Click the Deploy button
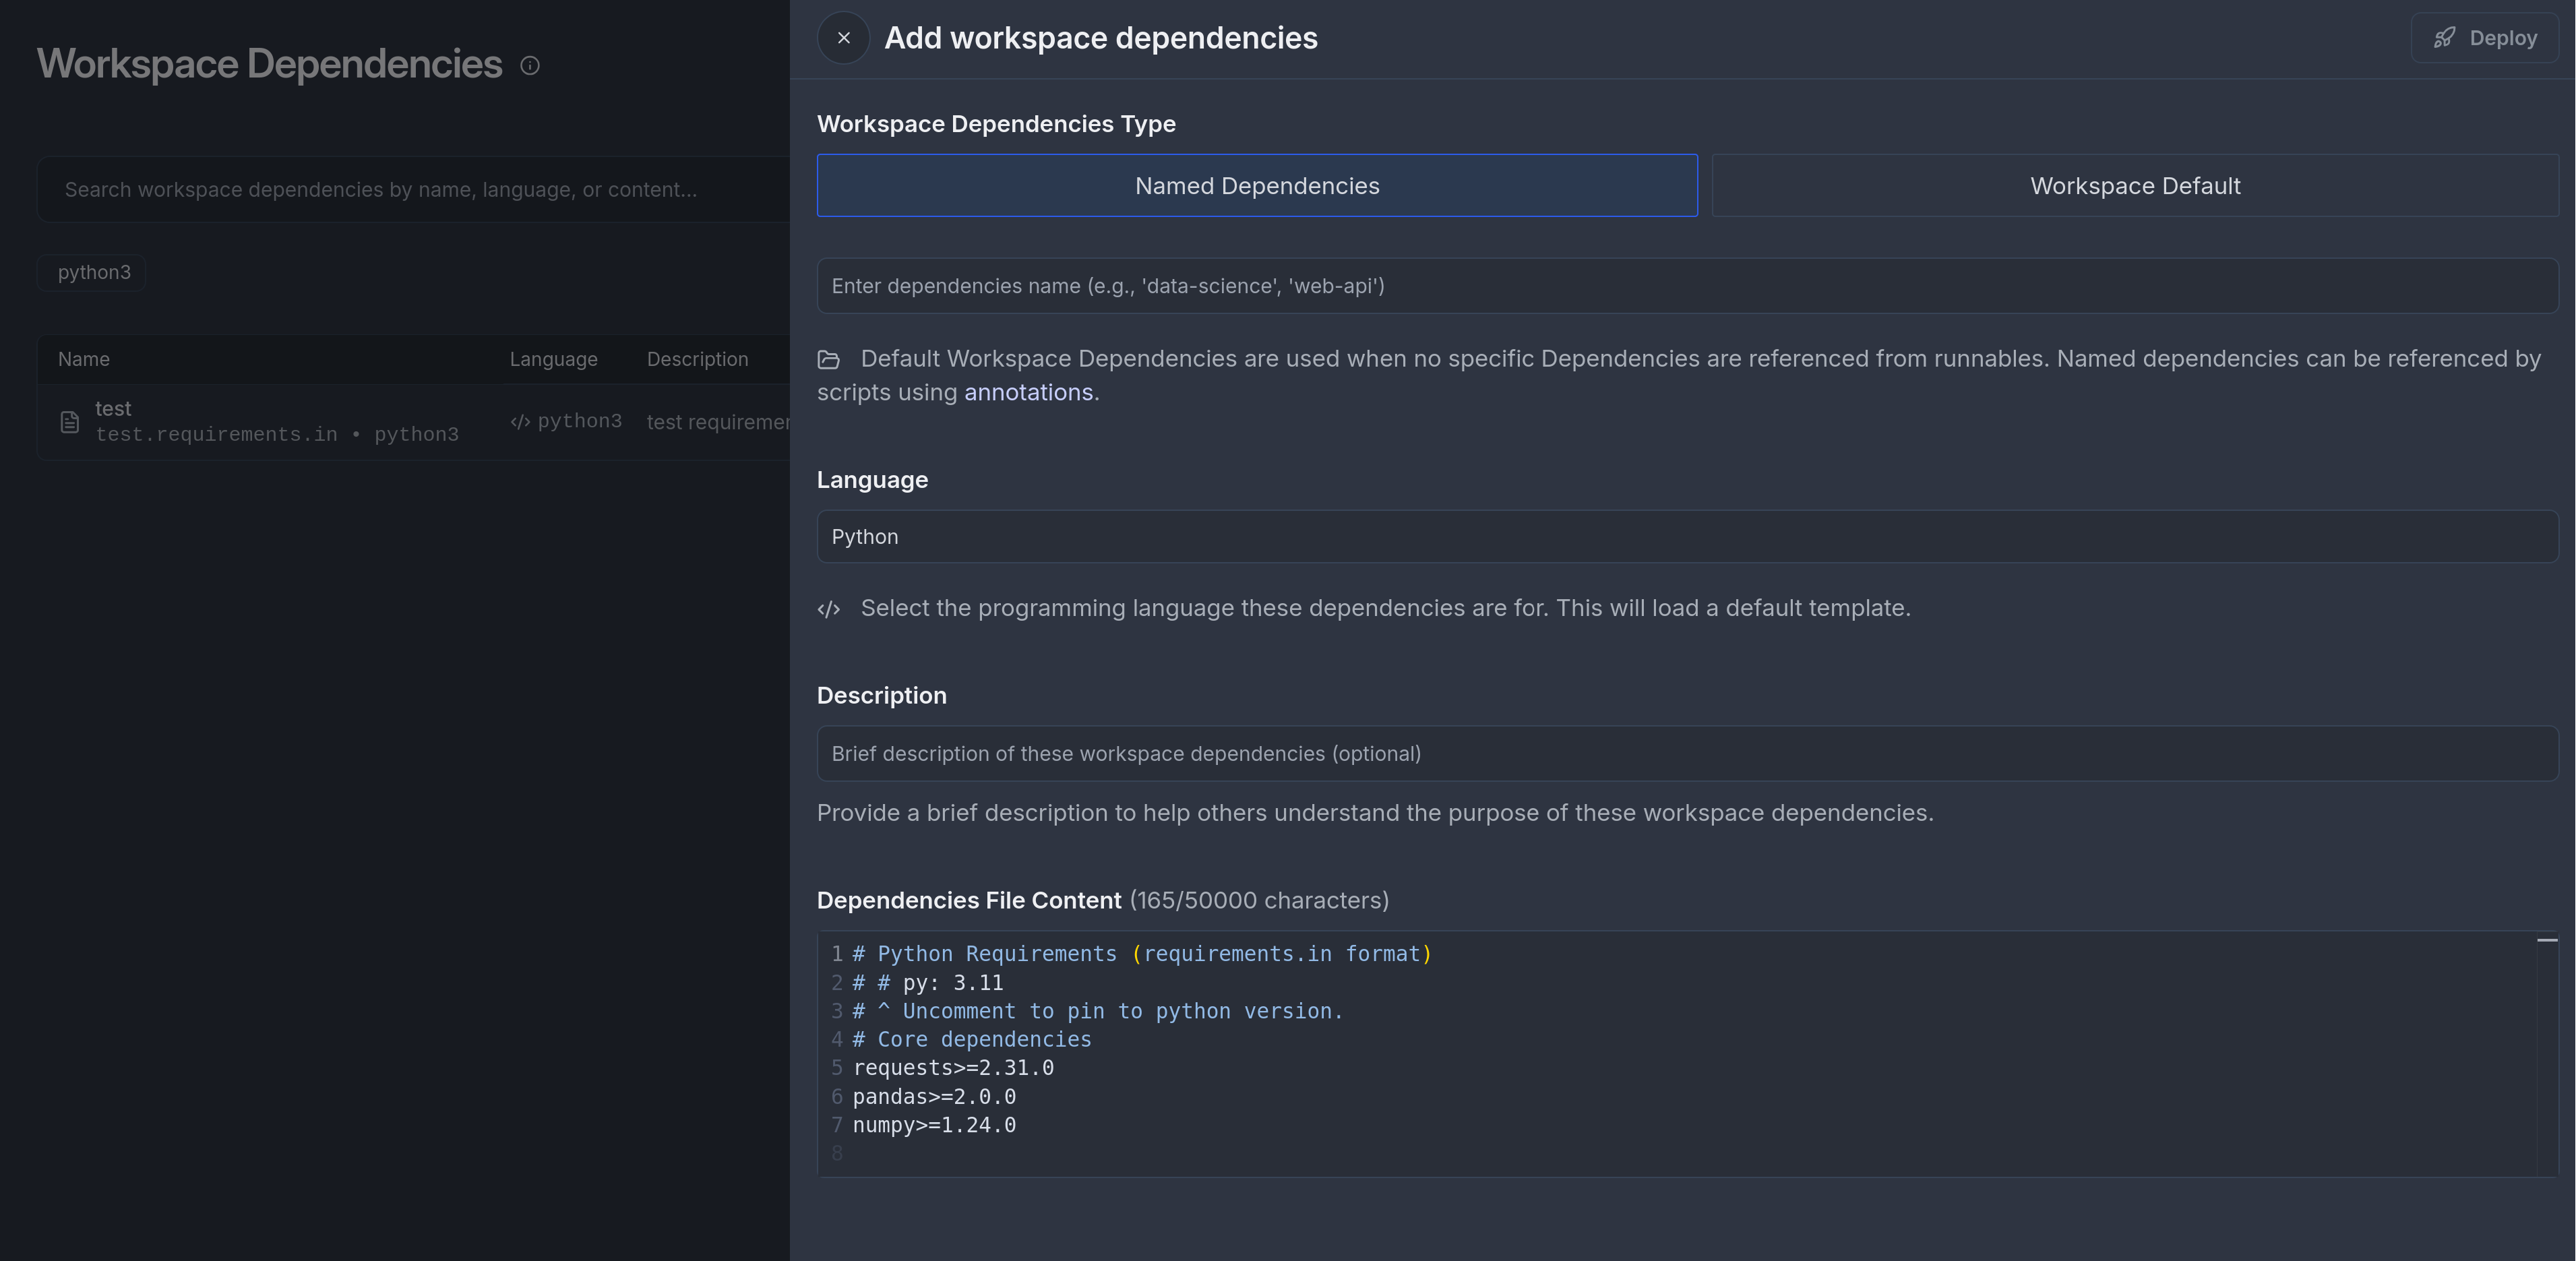2576x1261 pixels. [x=2484, y=37]
